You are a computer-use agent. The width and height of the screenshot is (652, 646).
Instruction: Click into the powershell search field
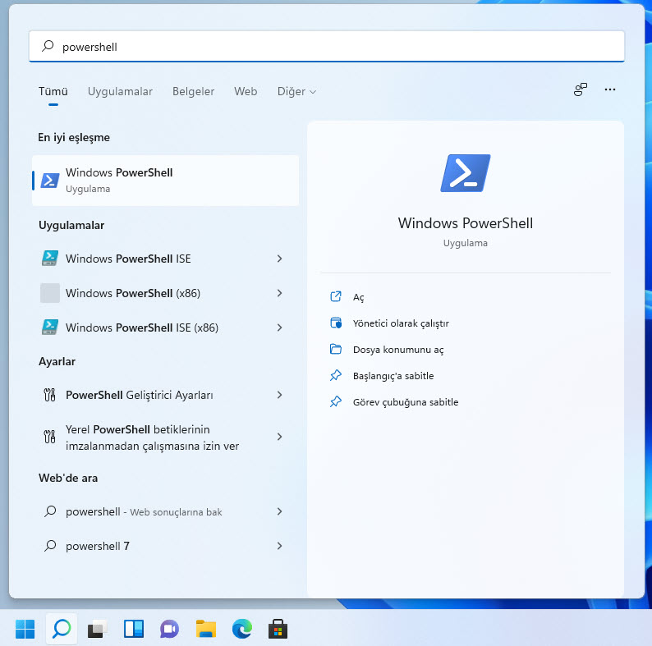click(327, 47)
